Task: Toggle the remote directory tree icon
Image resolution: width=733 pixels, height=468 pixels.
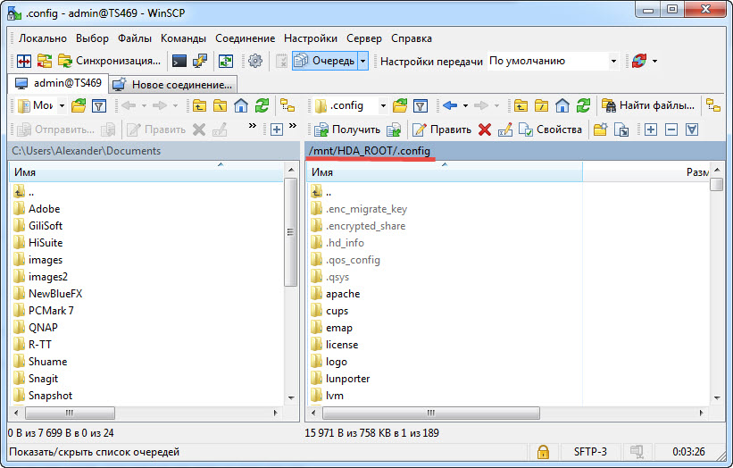Action: click(x=712, y=105)
